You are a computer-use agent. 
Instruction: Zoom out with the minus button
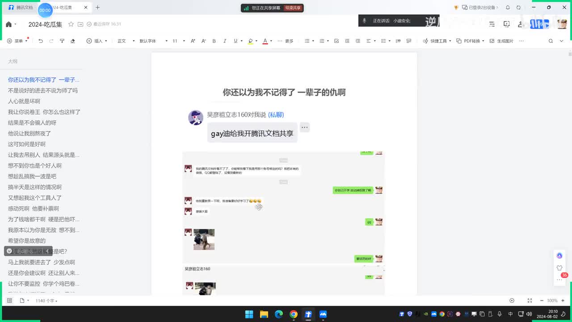[542, 301]
